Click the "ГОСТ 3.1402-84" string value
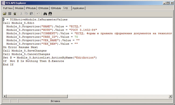The width and height of the screenshot is (175, 105). tap(83, 30)
